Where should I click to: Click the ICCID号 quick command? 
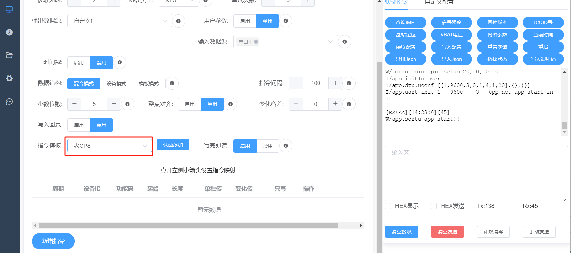tap(543, 23)
